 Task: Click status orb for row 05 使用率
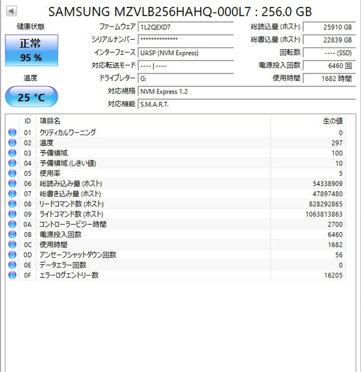pyautogui.click(x=12, y=173)
